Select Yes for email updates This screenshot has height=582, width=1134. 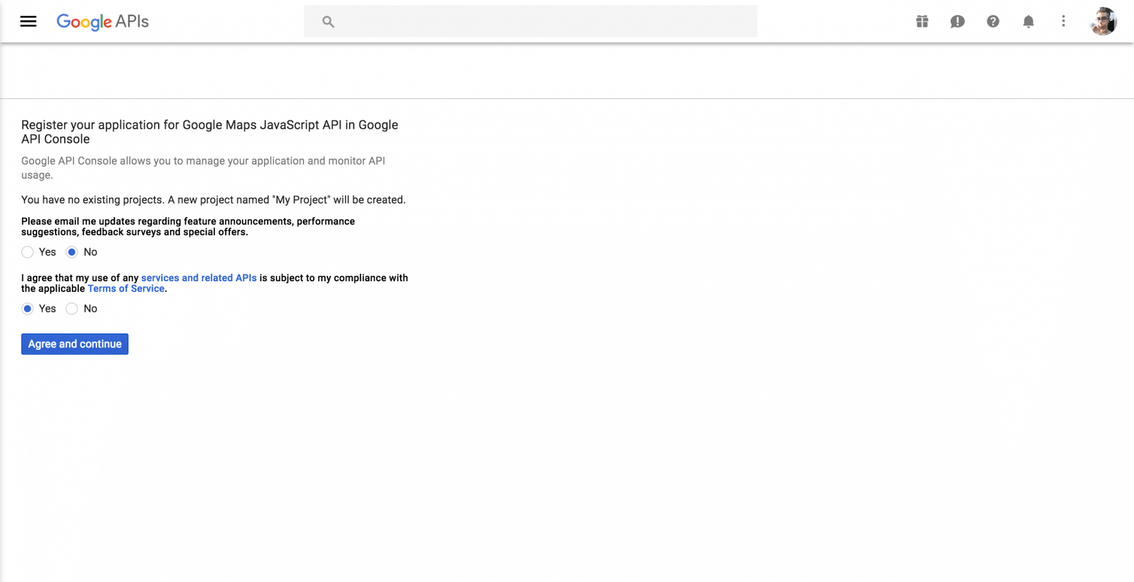click(28, 252)
